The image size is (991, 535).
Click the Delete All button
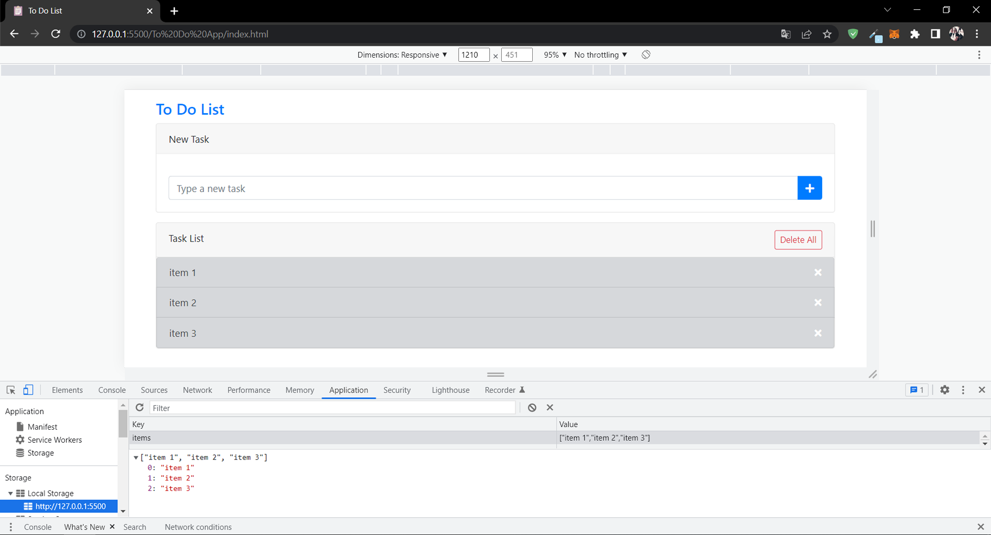tap(798, 239)
